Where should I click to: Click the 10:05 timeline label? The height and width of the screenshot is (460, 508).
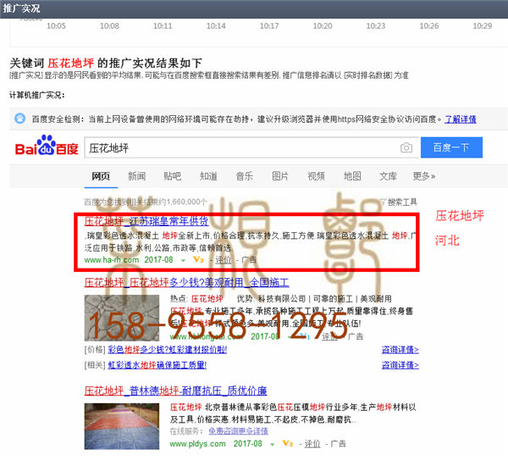click(x=56, y=26)
